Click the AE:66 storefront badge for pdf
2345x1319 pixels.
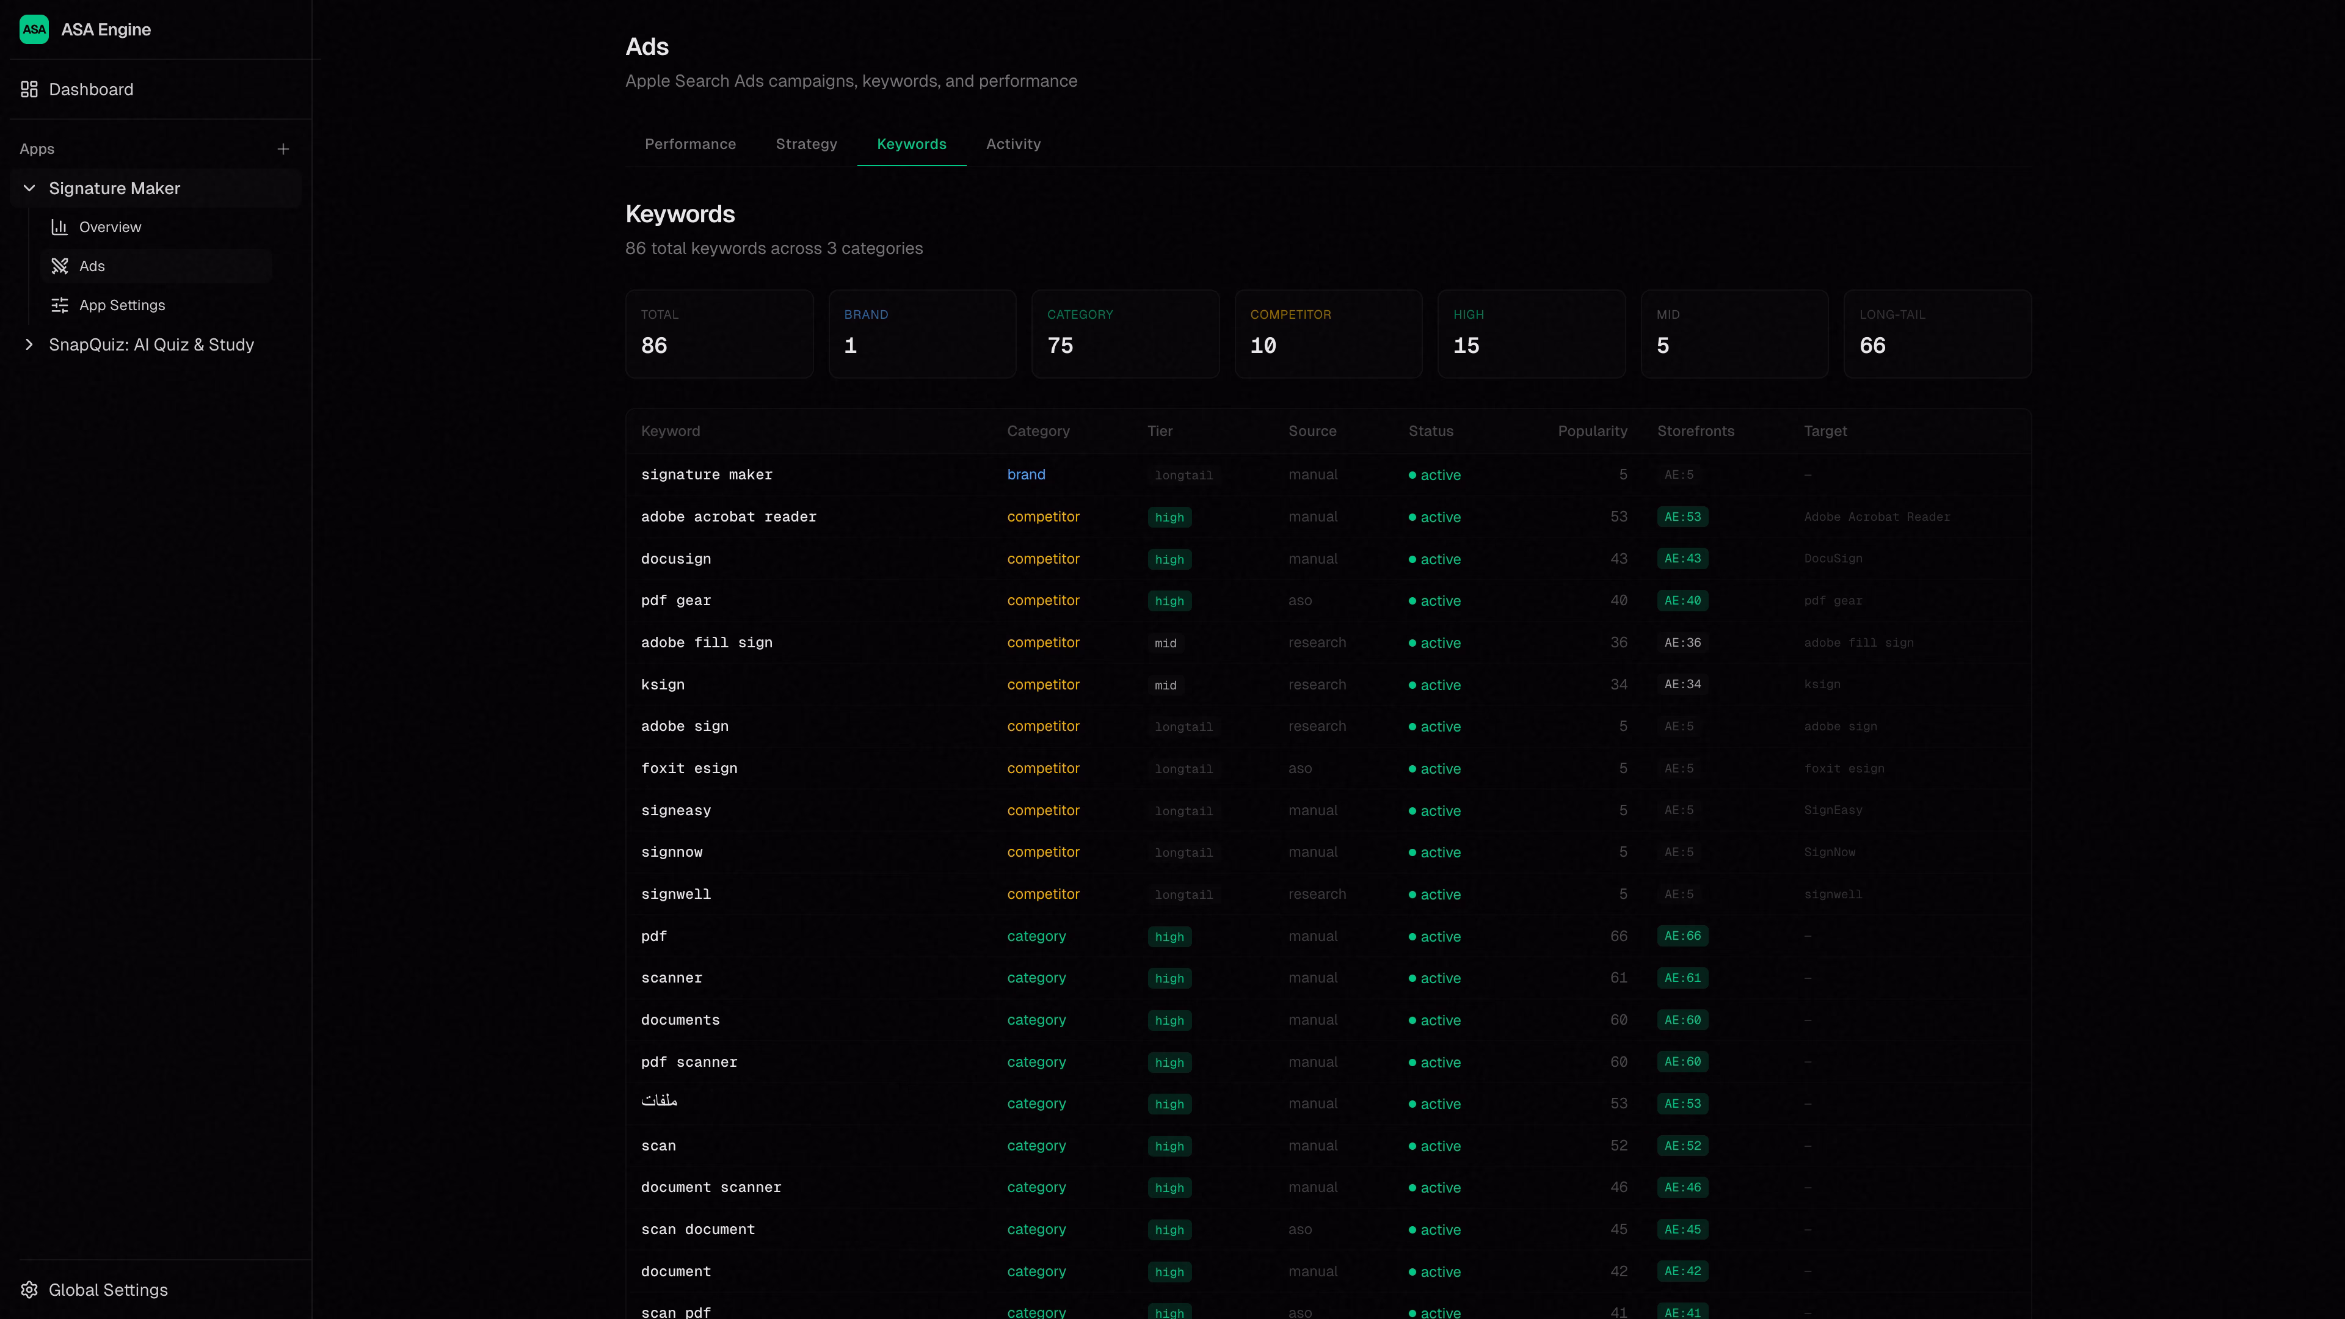pos(1682,936)
